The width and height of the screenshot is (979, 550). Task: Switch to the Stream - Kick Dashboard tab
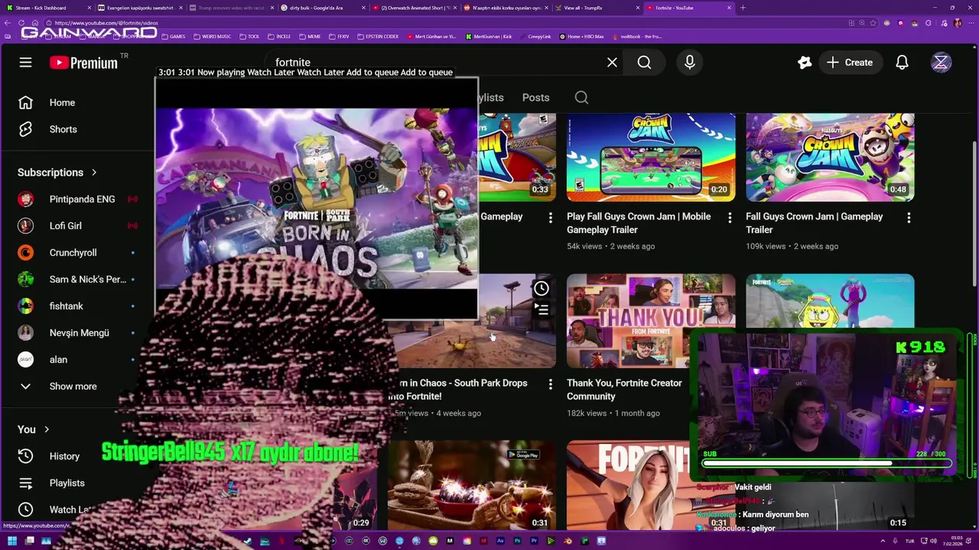47,8
